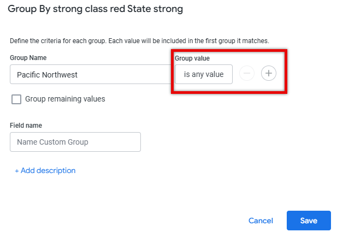337x238 pixels.
Task: Add another group with the plus icon
Action: click(268, 73)
